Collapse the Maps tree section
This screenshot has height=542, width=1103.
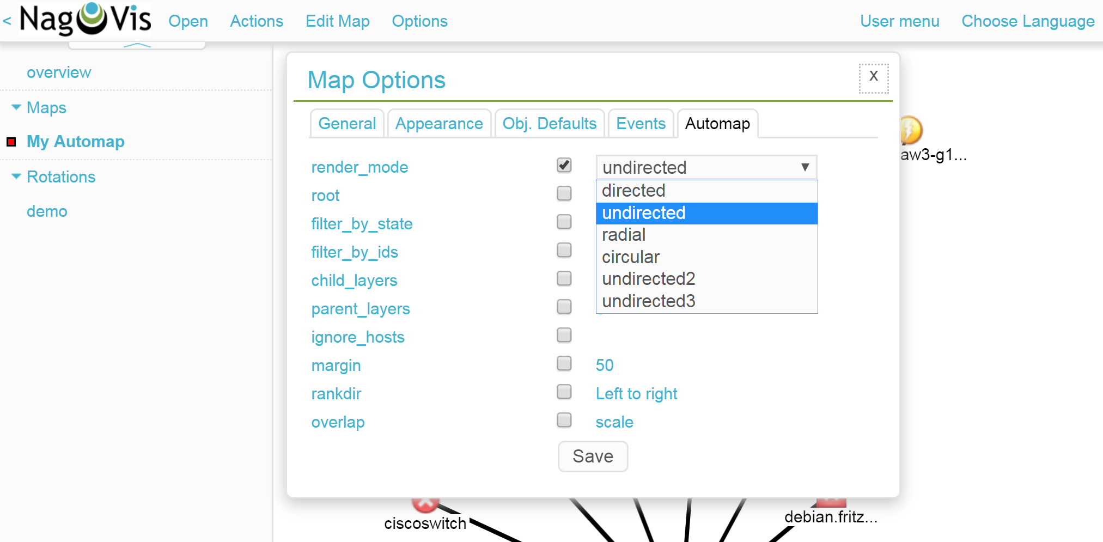[16, 107]
